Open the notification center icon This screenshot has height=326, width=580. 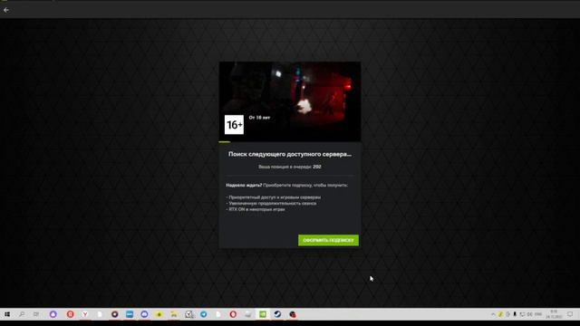pyautogui.click(x=570, y=314)
